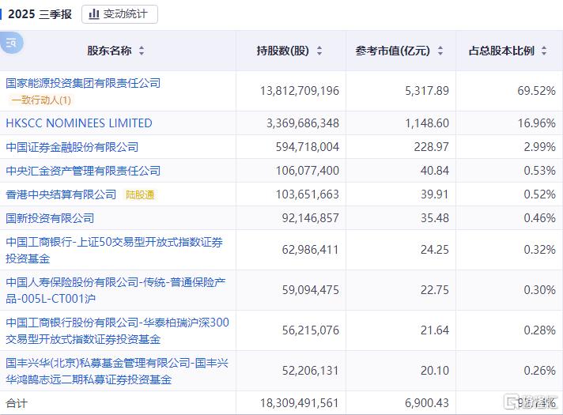Sort by 持股数(股) column arrows
Screen dimensions: 563x415
point(319,51)
